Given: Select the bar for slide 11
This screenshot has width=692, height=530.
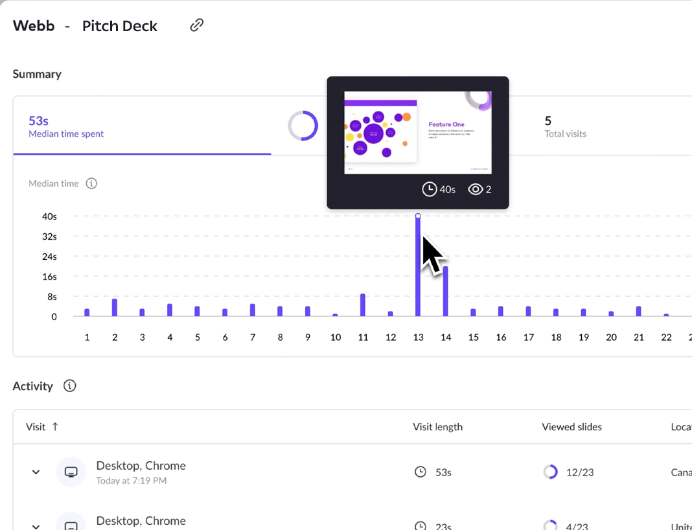Looking at the screenshot, I should pyautogui.click(x=363, y=305).
